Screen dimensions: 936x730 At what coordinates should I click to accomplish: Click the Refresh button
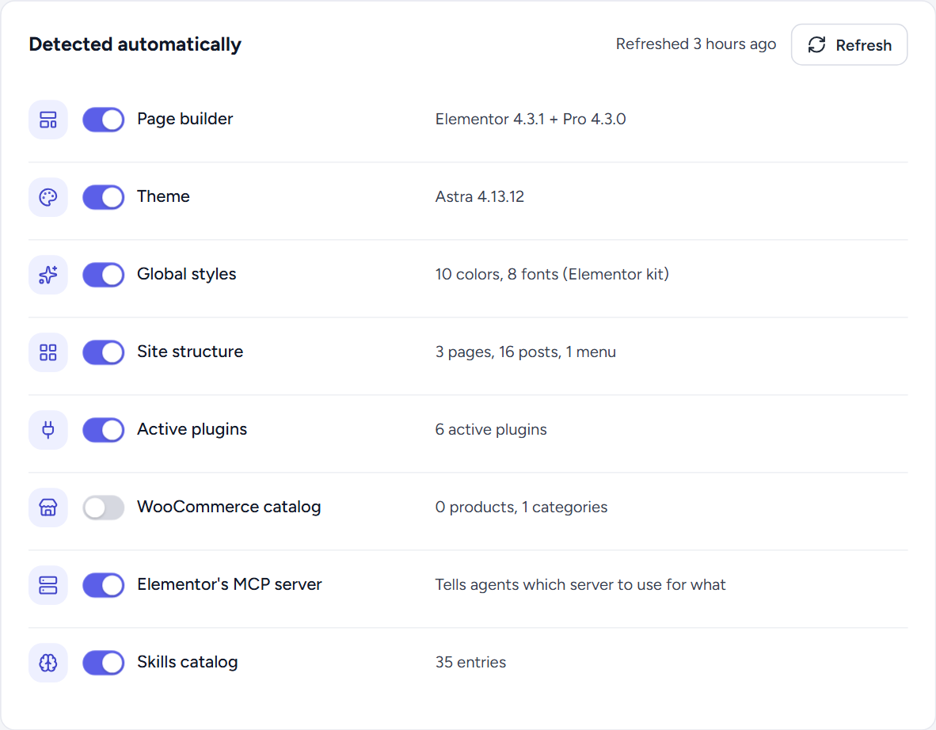point(849,45)
